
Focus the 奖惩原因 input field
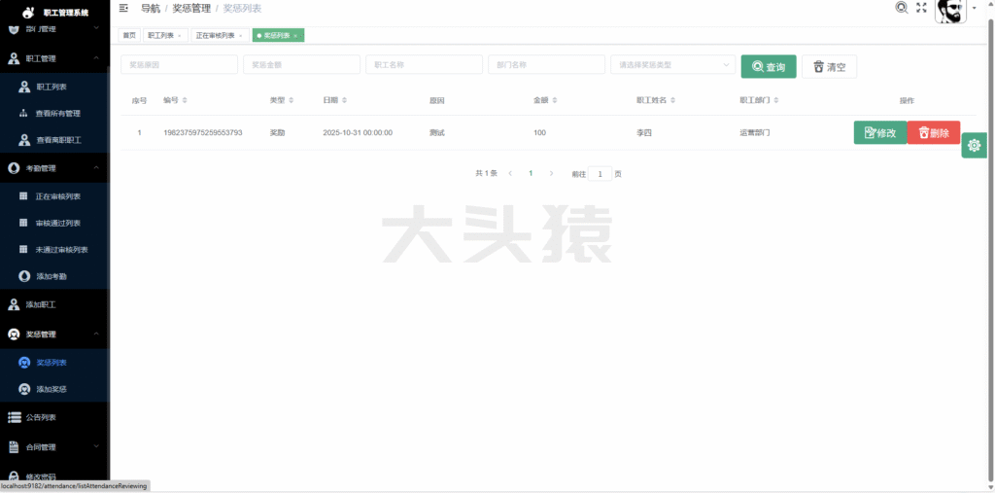tap(179, 65)
